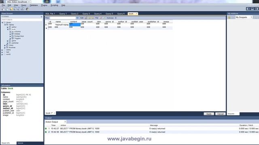259x145 pixels.
Task: Switch to the Query 1 tab
Action: pos(63,14)
